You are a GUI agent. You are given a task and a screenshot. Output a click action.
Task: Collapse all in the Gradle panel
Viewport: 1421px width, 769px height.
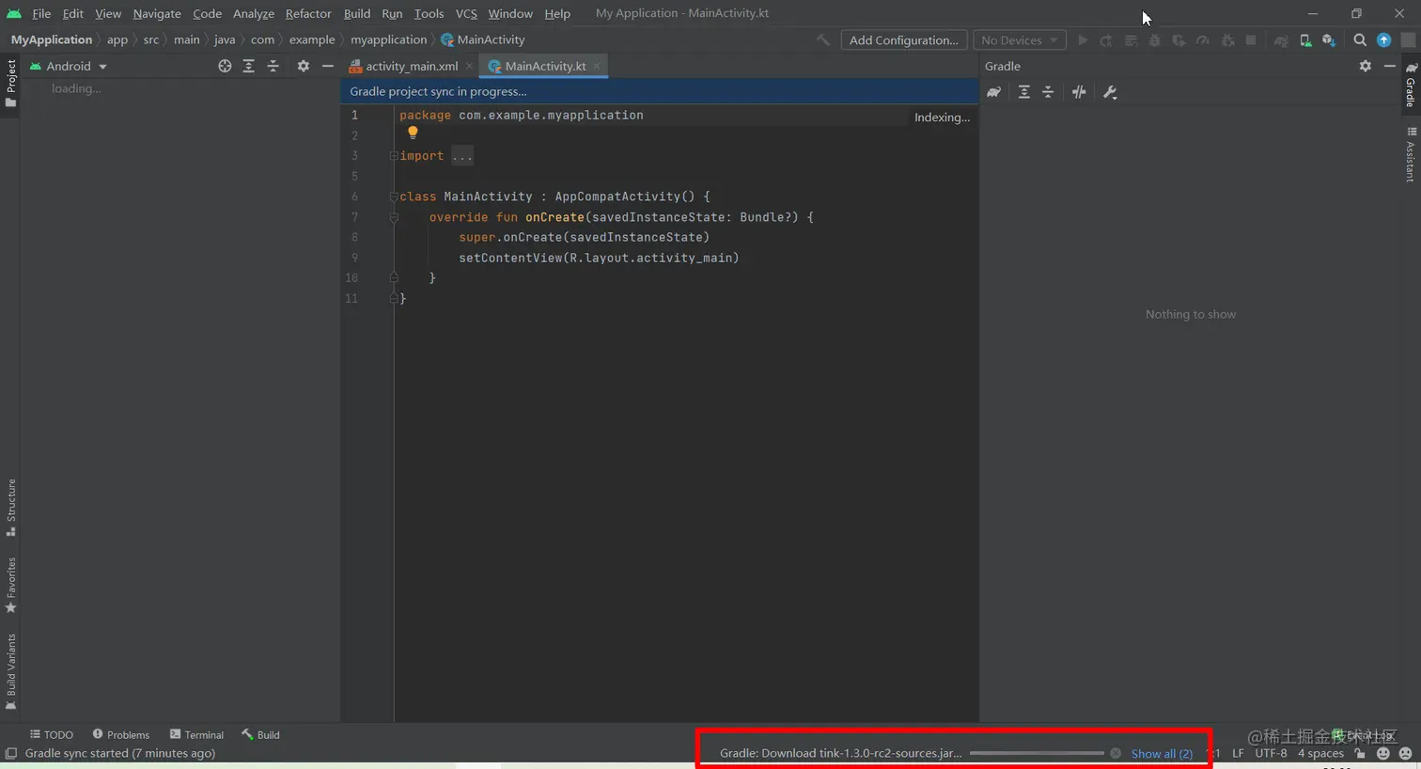click(1048, 92)
